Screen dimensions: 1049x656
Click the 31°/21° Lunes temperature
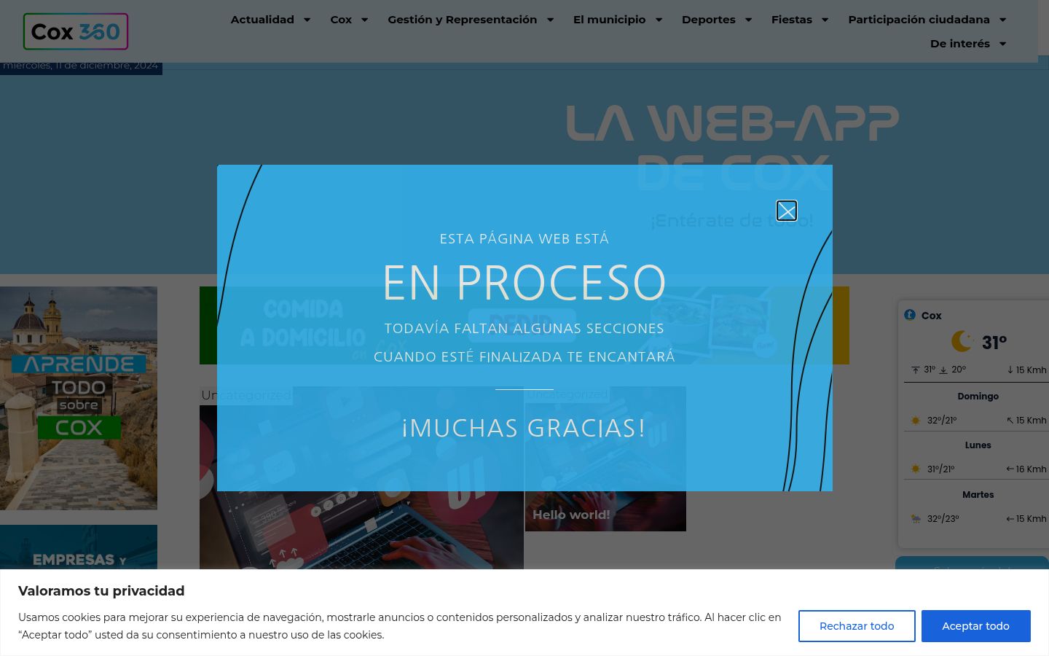[940, 469]
